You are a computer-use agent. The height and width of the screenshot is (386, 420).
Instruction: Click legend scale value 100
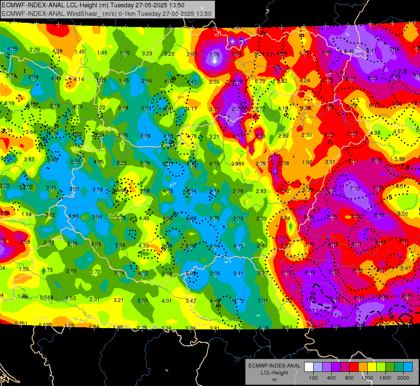pyautogui.click(x=313, y=378)
